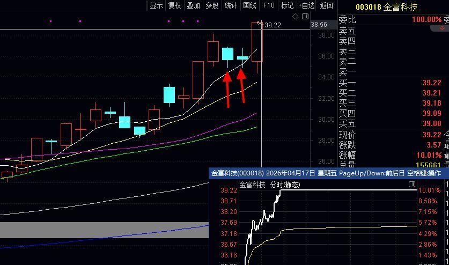
Task: Click the 8.58% label on popup percent axis
Action: point(428,201)
